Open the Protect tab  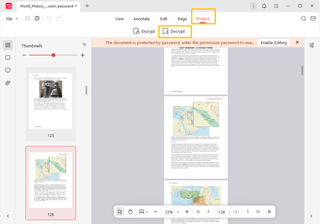203,19
